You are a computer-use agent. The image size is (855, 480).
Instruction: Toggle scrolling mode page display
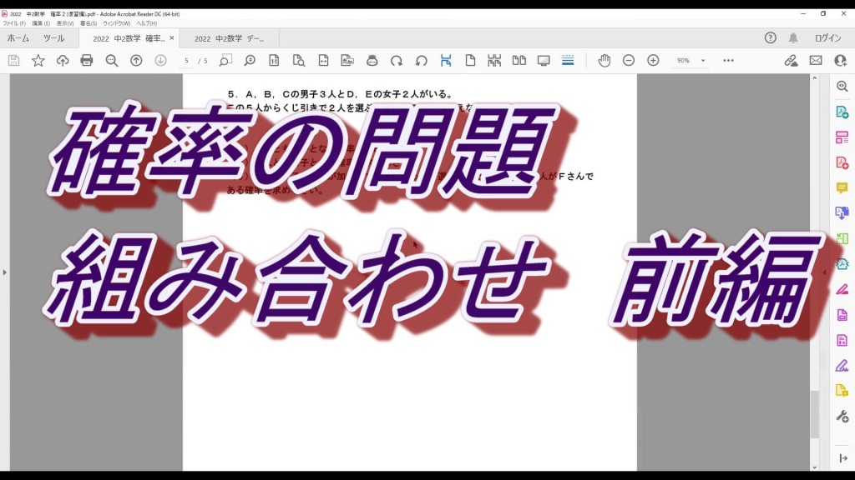point(494,61)
